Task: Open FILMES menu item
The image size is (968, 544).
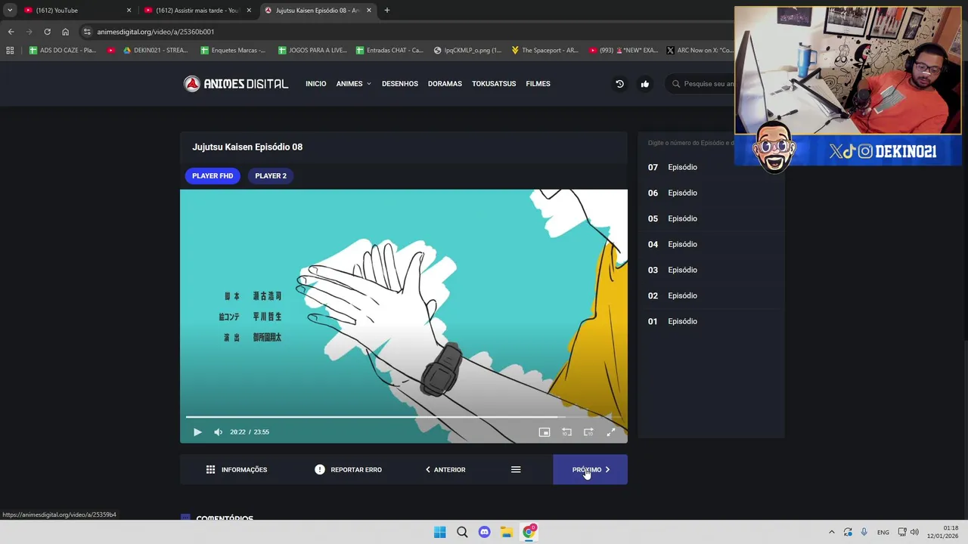Action: (538, 84)
